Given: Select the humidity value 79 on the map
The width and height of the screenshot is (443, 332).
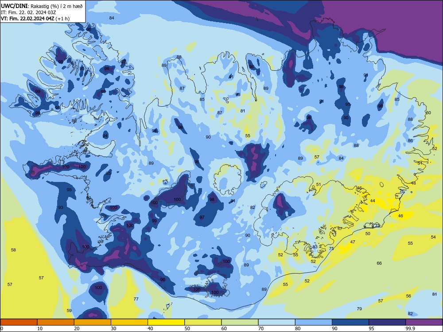Looking at the screenshot, I should coord(359,309).
